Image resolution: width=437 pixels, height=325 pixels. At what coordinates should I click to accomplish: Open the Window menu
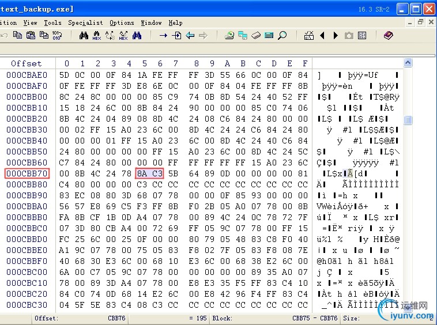(151, 23)
